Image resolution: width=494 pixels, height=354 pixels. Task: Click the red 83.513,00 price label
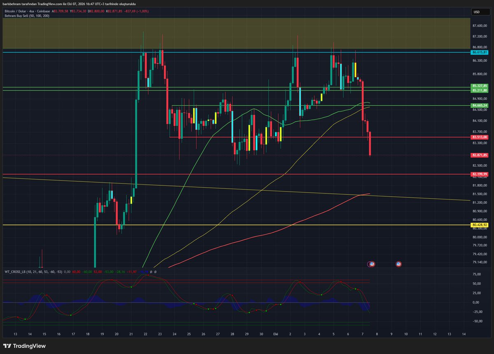tap(480, 137)
